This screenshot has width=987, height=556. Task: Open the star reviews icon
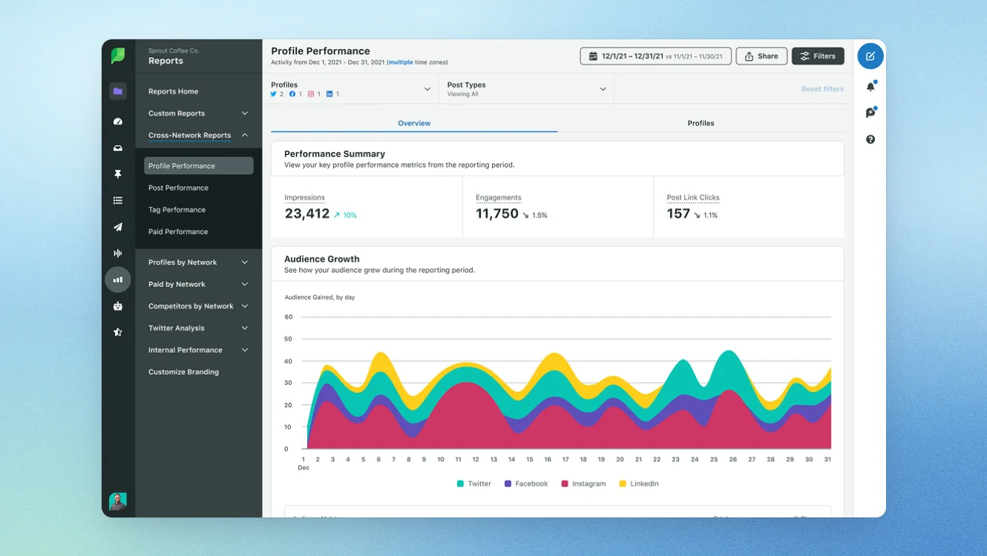[118, 332]
